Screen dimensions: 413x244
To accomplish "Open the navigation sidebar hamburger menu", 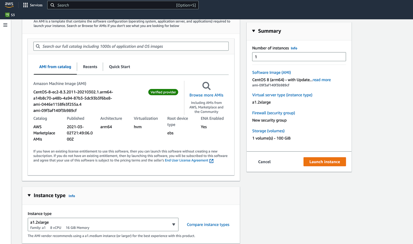I will (5, 25).
